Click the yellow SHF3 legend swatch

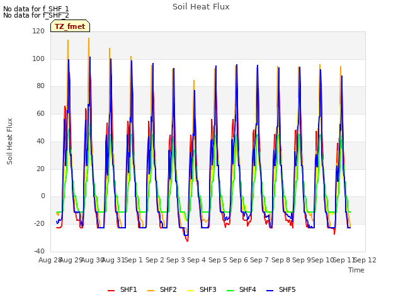pyautogui.click(x=190, y=291)
